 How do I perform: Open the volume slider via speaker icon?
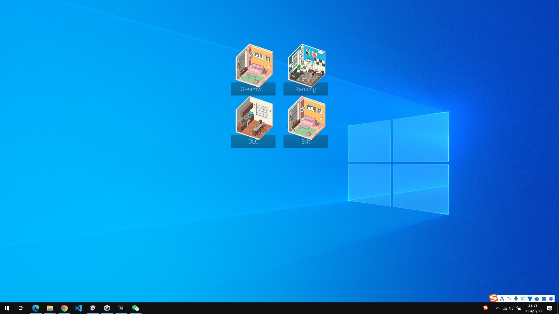(512, 308)
